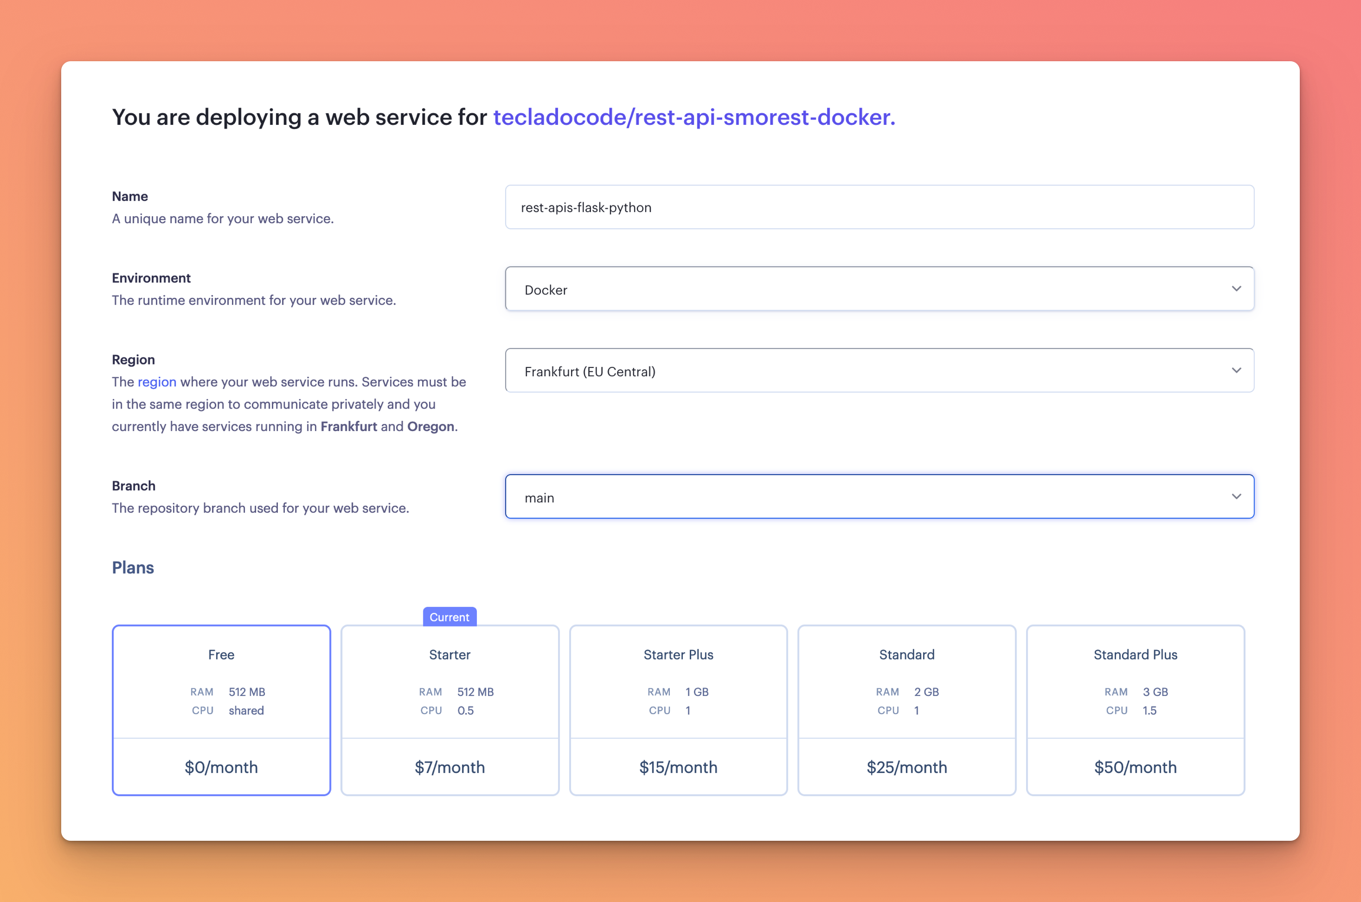Click the $25/month price text
Image resolution: width=1361 pixels, height=902 pixels.
[907, 767]
